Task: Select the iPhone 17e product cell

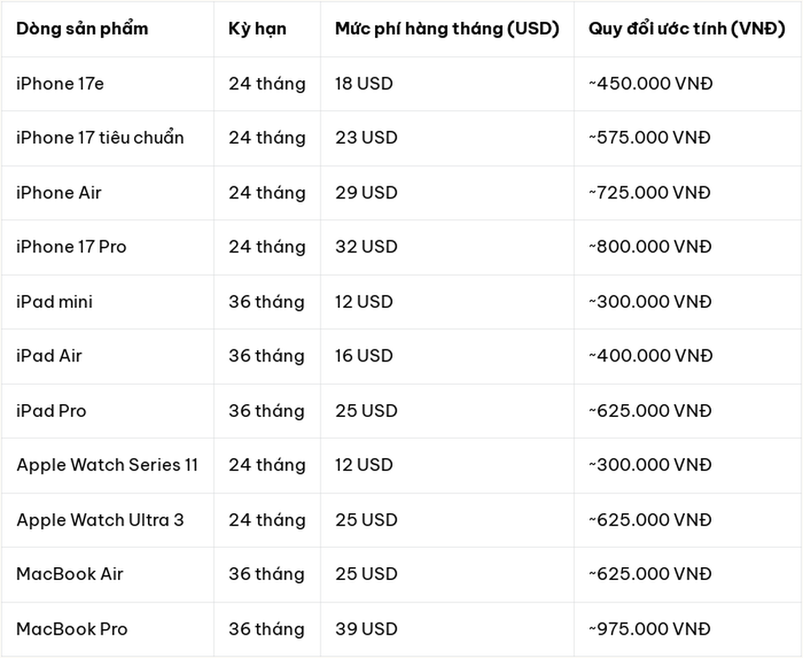Action: pos(60,84)
